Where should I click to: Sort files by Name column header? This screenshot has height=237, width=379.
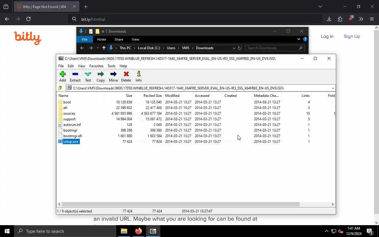[80, 95]
